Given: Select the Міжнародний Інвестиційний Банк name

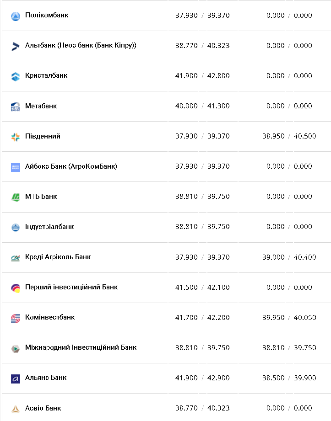Looking at the screenshot, I should tap(81, 347).
